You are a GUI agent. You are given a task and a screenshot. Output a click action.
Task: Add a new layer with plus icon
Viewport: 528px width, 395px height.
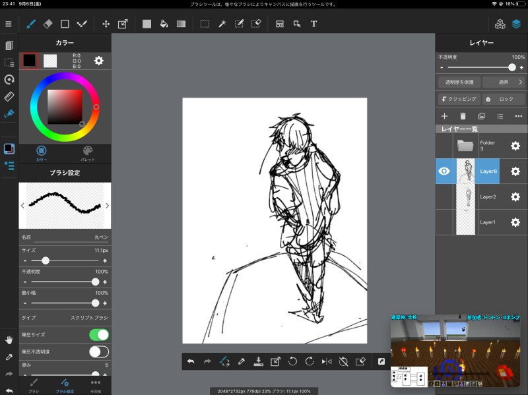point(444,116)
